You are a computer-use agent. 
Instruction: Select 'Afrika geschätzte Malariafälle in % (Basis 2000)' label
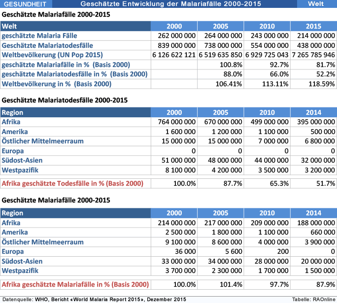(x=75, y=285)
